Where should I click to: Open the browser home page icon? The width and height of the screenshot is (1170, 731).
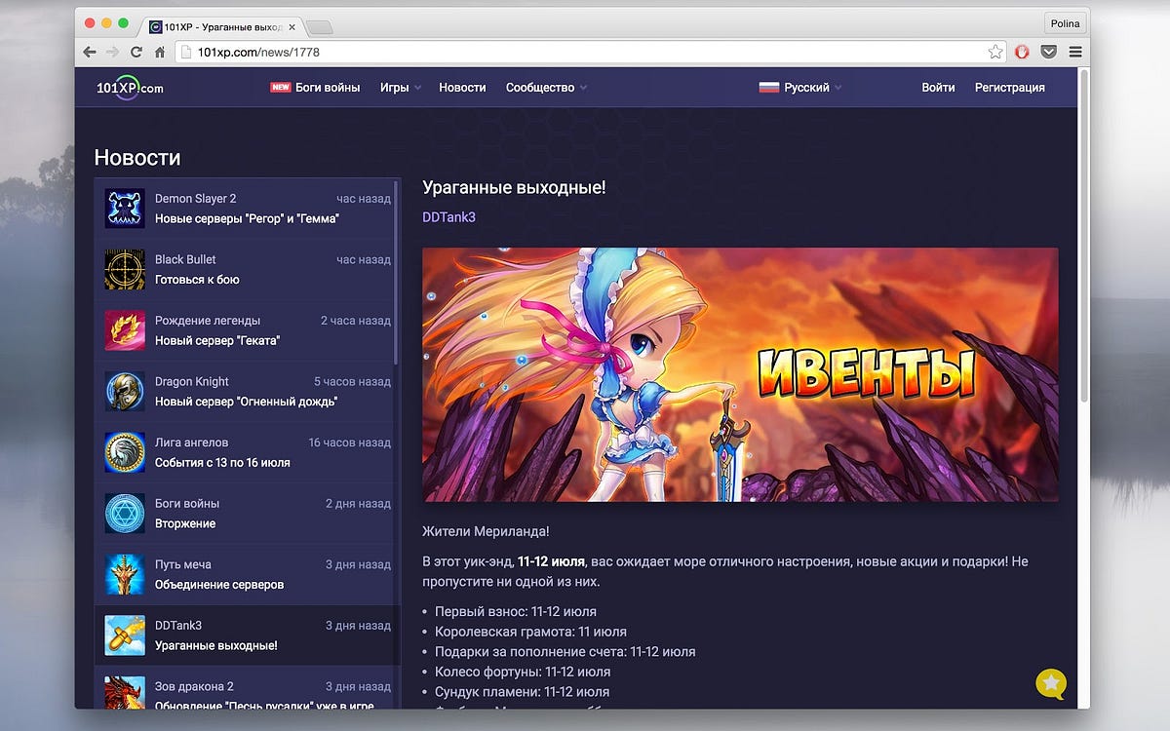(x=160, y=52)
